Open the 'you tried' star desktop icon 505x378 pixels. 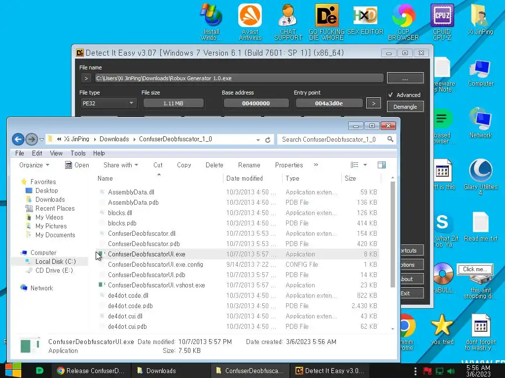tap(442, 329)
